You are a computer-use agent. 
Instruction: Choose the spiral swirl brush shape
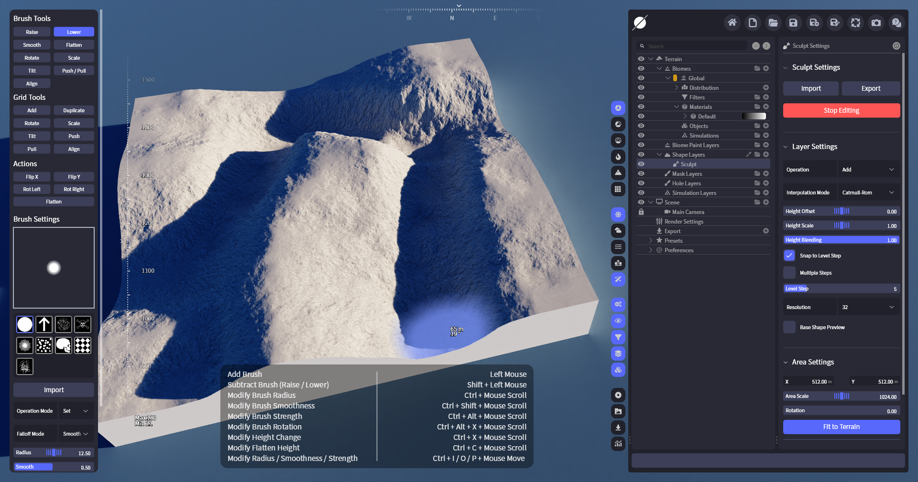tap(25, 345)
